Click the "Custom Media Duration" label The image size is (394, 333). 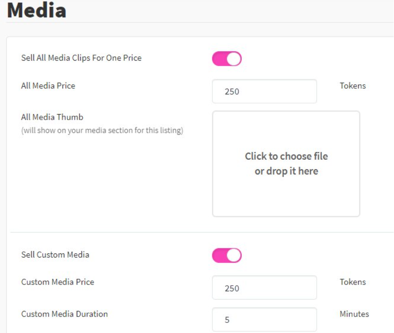pyautogui.click(x=64, y=314)
